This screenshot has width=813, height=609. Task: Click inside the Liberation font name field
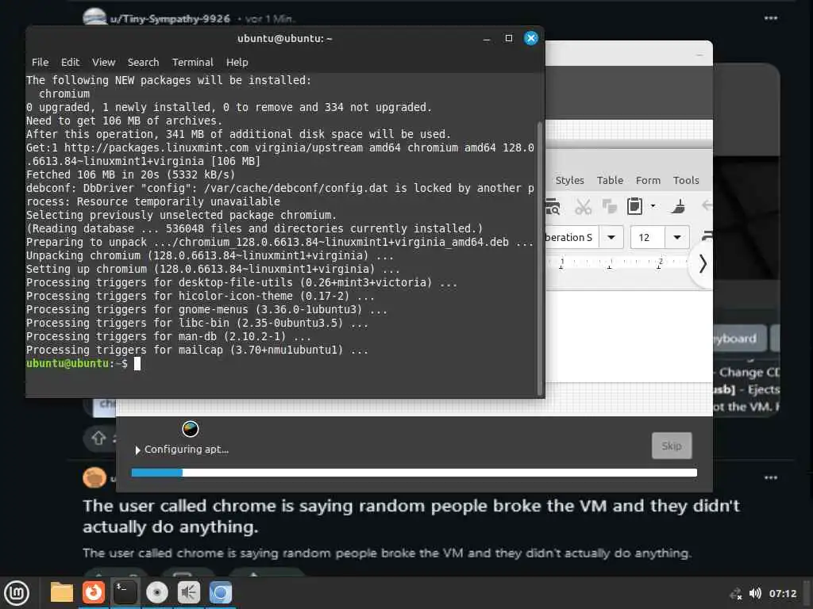coord(572,238)
